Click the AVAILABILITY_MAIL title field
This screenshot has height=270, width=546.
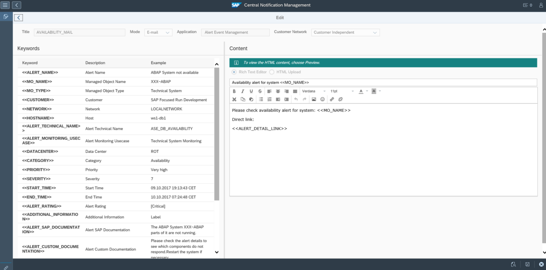click(x=80, y=32)
